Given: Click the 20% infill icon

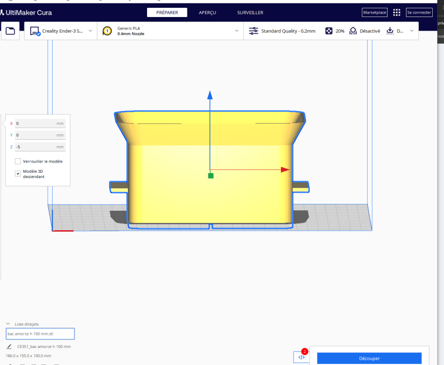Looking at the screenshot, I should [329, 31].
